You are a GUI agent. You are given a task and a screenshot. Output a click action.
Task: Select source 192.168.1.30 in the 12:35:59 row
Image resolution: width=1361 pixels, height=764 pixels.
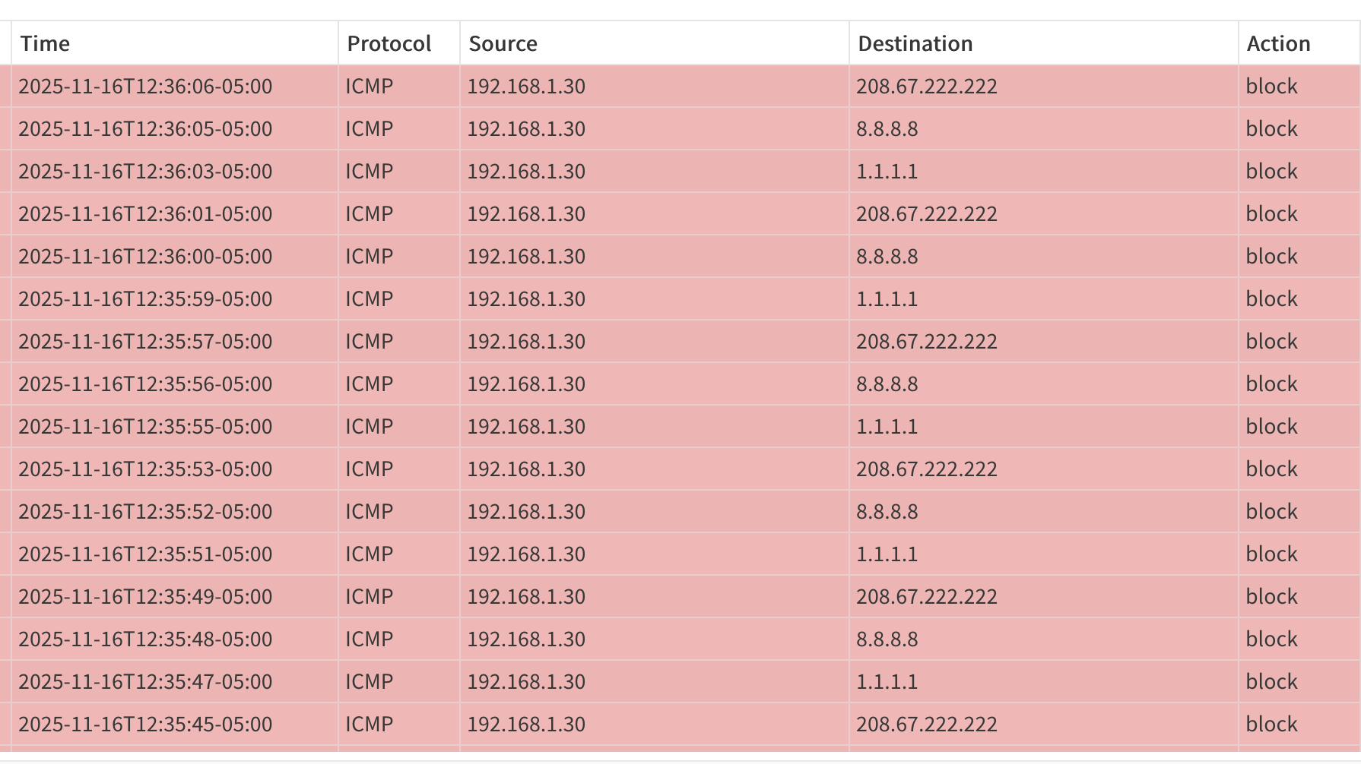pyautogui.click(x=526, y=299)
